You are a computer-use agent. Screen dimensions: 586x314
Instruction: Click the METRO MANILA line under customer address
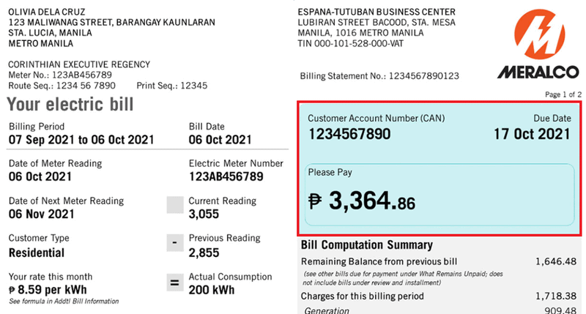(x=41, y=44)
